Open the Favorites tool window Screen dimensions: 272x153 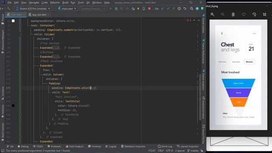3,111
